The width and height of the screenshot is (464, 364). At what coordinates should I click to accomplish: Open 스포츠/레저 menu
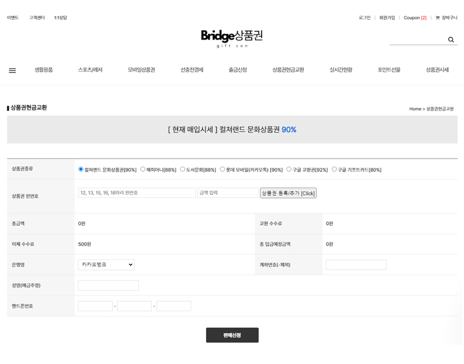[90, 70]
